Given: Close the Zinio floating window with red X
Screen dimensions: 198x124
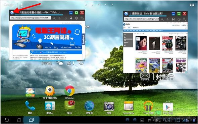Looking at the screenshot, I should point(185,13).
